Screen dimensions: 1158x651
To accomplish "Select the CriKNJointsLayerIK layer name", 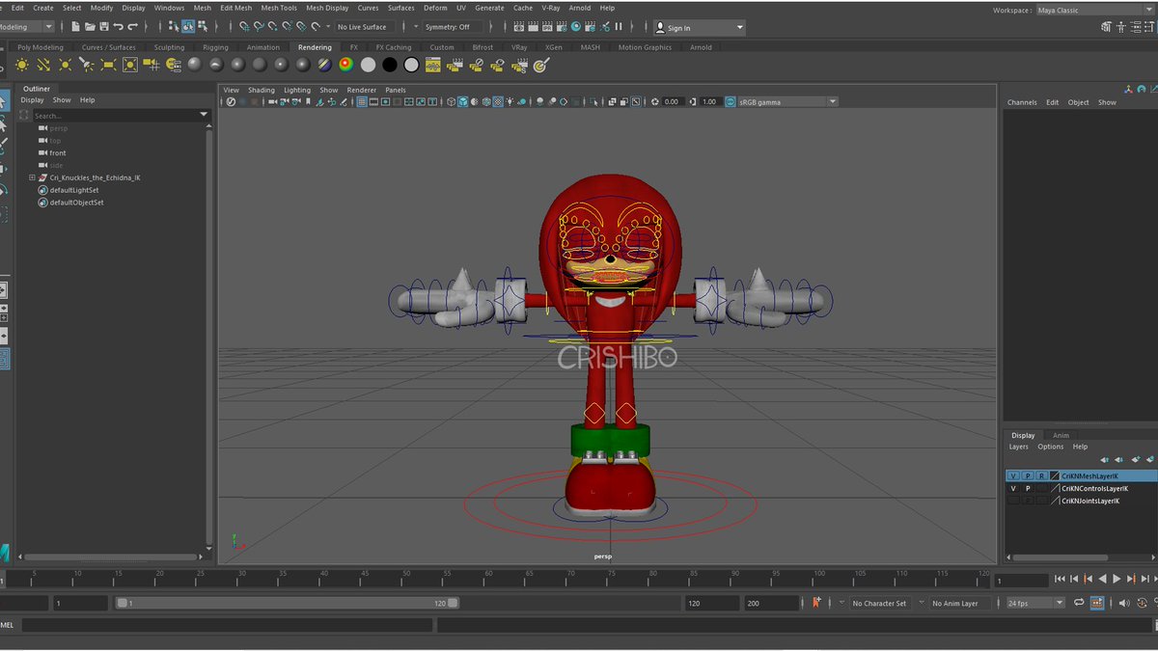I will (x=1090, y=501).
